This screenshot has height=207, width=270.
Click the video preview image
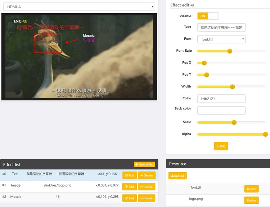79,57
